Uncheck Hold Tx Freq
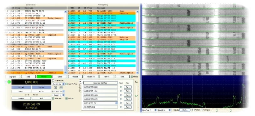Viewport: 255px width, 116px height. tap(66, 84)
